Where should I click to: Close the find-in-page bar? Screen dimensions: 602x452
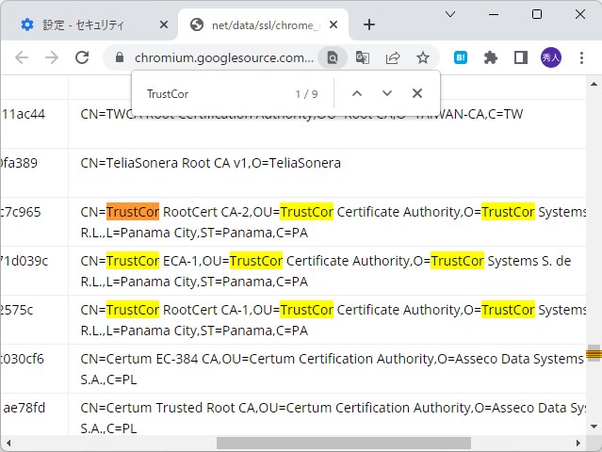point(417,93)
